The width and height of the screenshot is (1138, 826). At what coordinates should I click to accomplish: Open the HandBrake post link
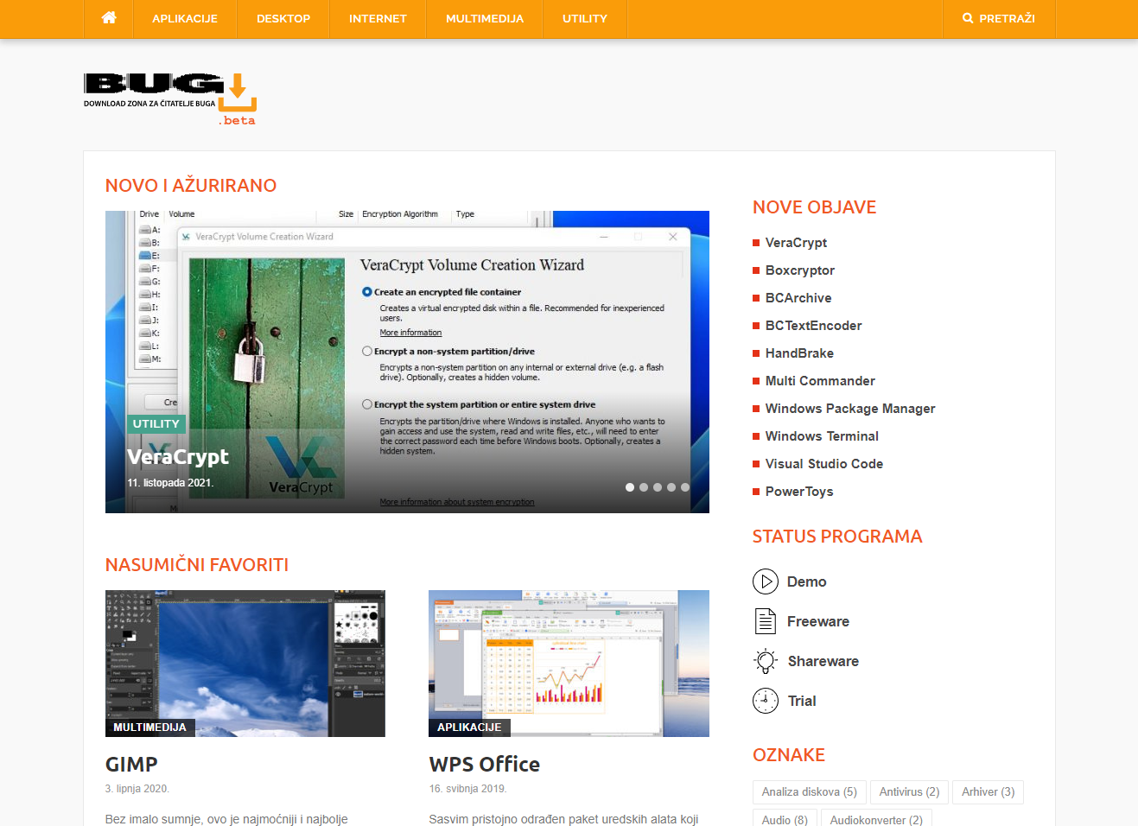799,353
